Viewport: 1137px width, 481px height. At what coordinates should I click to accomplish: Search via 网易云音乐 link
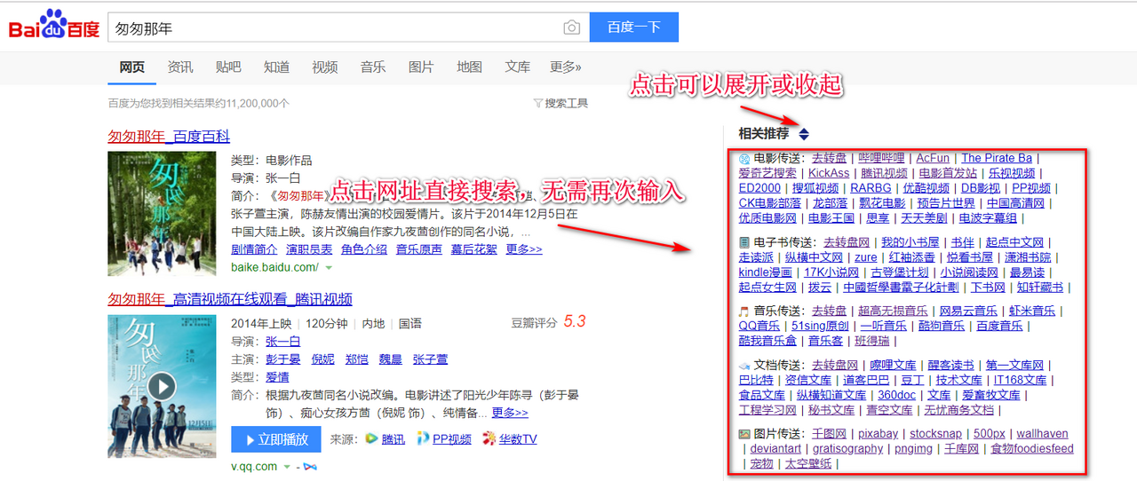[x=968, y=311]
